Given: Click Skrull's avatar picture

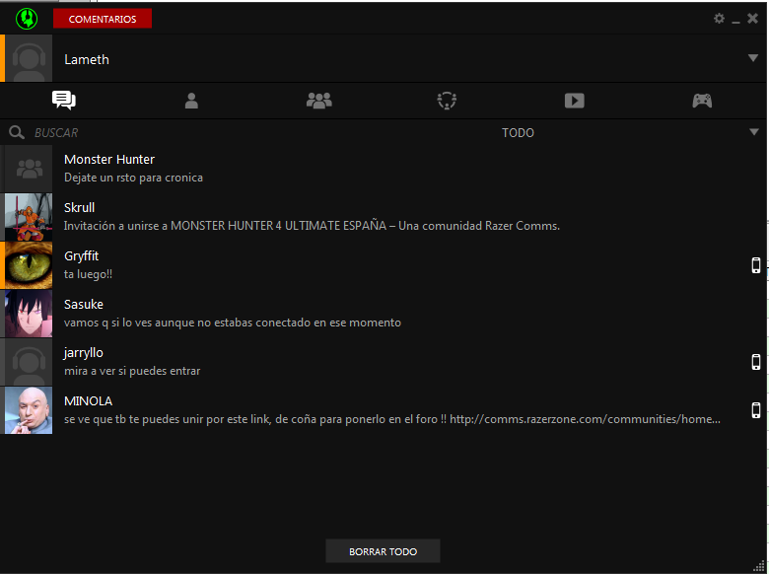Looking at the screenshot, I should pos(29,217).
